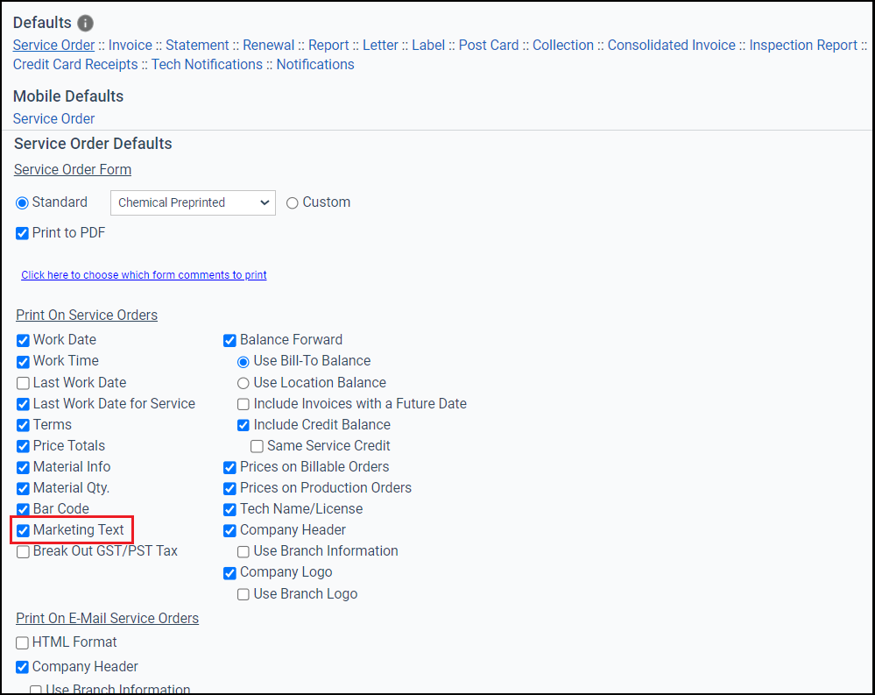Toggle the Balance Forward checkbox
Viewport: 875px width, 695px height.
point(229,341)
